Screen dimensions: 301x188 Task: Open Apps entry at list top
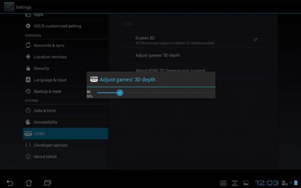65,16
